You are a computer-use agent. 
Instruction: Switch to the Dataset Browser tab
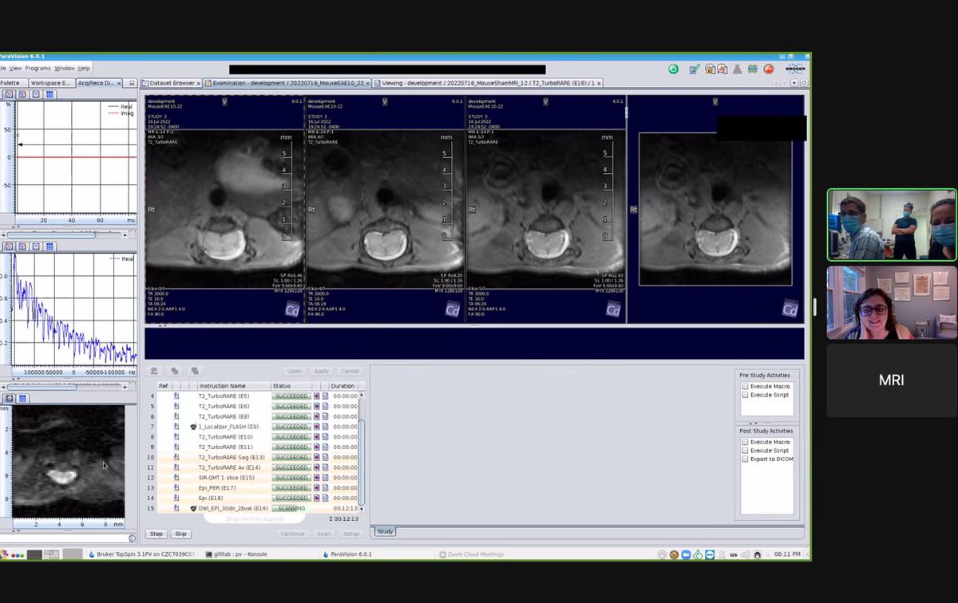pos(169,83)
